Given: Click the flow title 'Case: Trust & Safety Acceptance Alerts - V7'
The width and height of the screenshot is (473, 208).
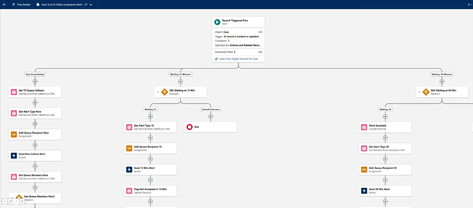Looking at the screenshot, I should [64, 5].
